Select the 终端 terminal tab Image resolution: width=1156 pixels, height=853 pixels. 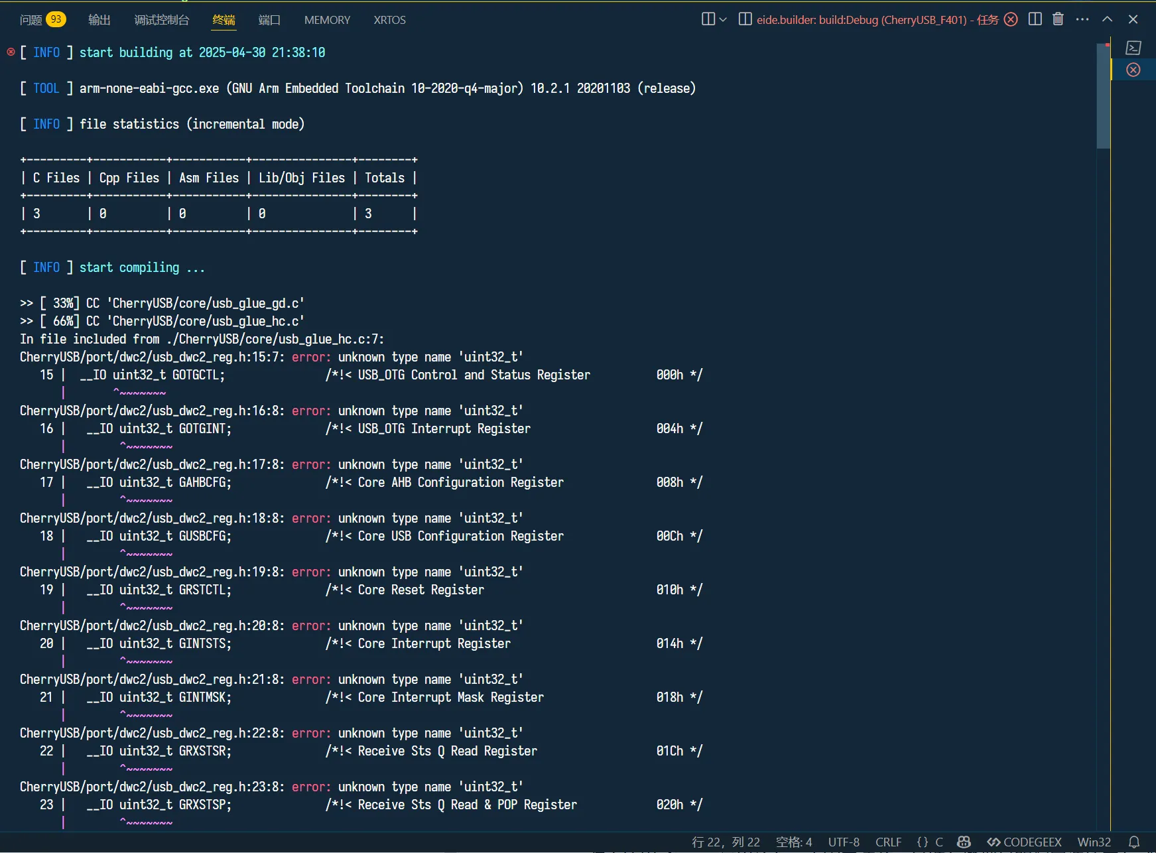pos(224,20)
